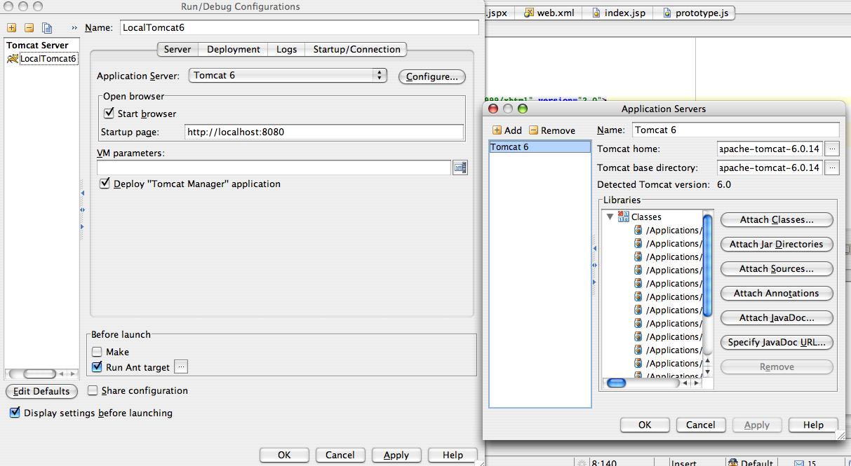Viewport: 851px width, 466px height.
Task: Collapse the Classes tree in Libraries
Action: pyautogui.click(x=610, y=217)
